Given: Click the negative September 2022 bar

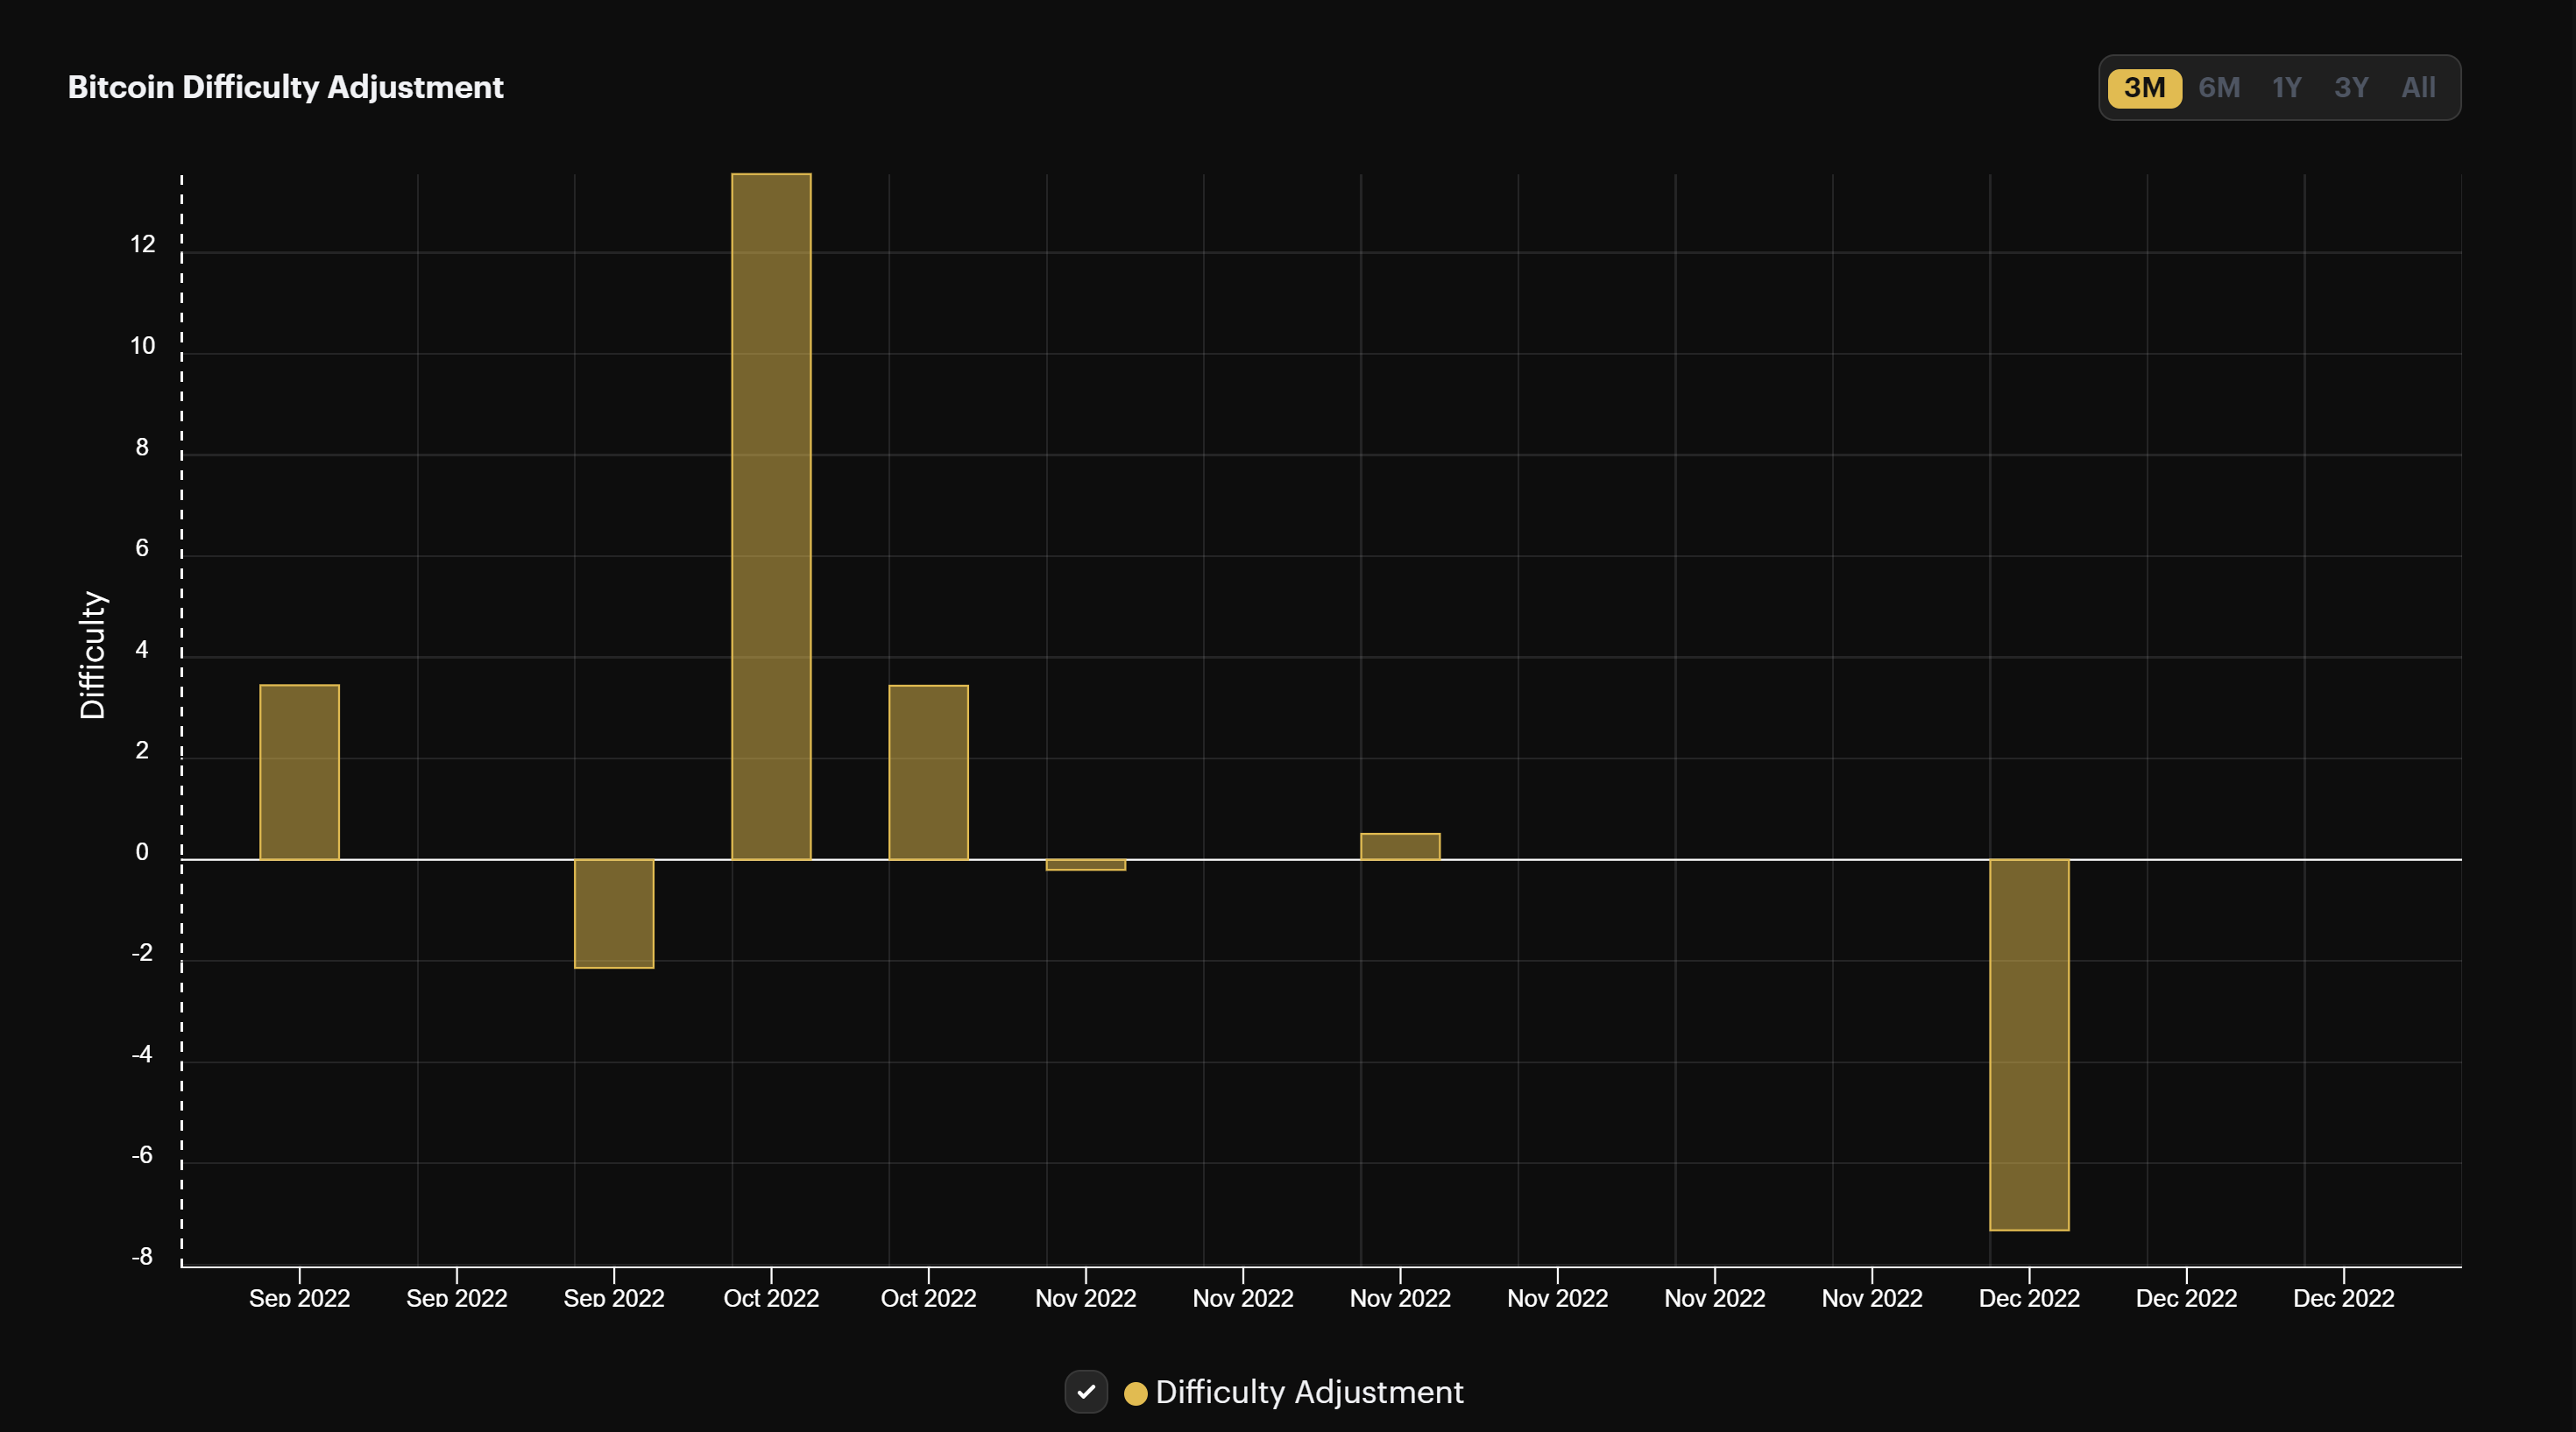Looking at the screenshot, I should (x=614, y=914).
